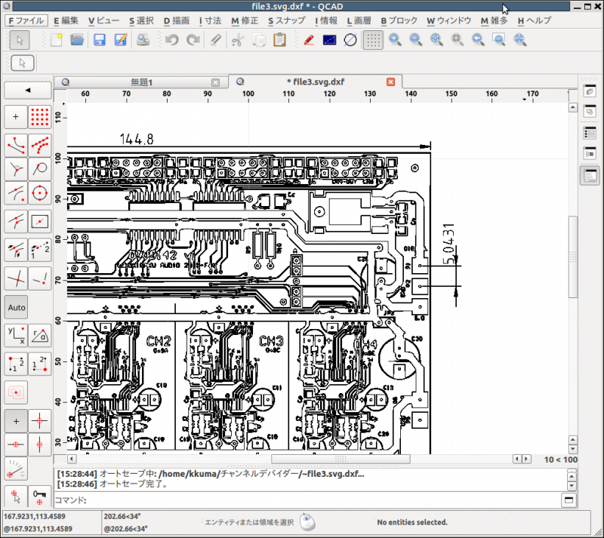Close the file3.svg.dxf tab
The image size is (604, 538).
(390, 81)
